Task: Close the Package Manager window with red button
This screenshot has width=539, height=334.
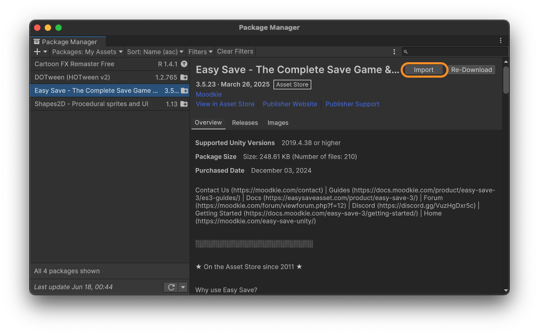Action: (37, 28)
